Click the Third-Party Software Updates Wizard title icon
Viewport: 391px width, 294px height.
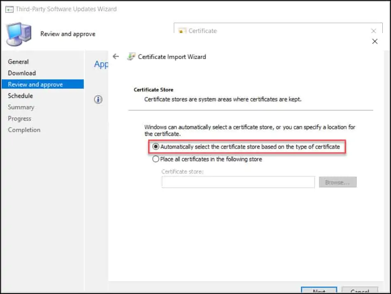pyautogui.click(x=9, y=9)
